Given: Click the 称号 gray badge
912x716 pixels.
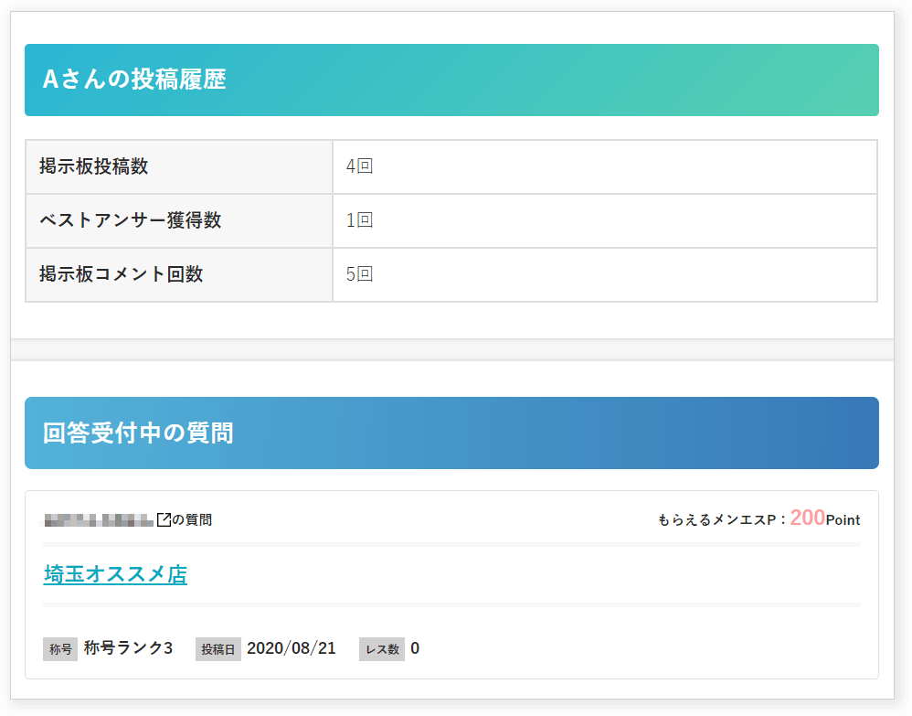Looking at the screenshot, I should (x=60, y=649).
